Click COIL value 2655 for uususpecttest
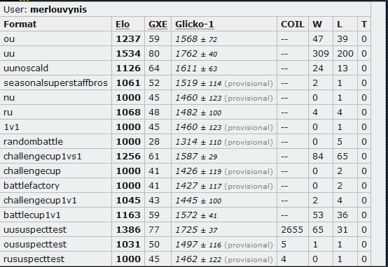 pyautogui.click(x=292, y=230)
